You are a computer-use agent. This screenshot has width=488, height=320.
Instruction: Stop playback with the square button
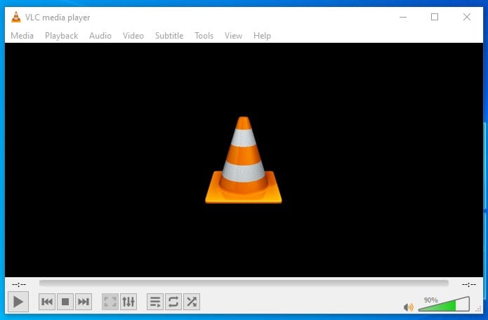point(65,302)
